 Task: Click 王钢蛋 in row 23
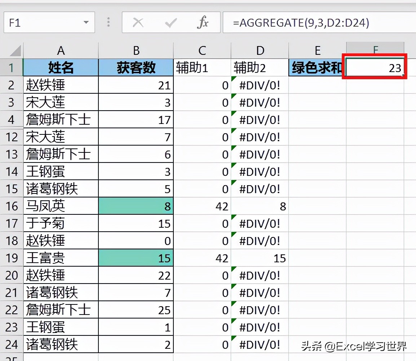coord(61,327)
